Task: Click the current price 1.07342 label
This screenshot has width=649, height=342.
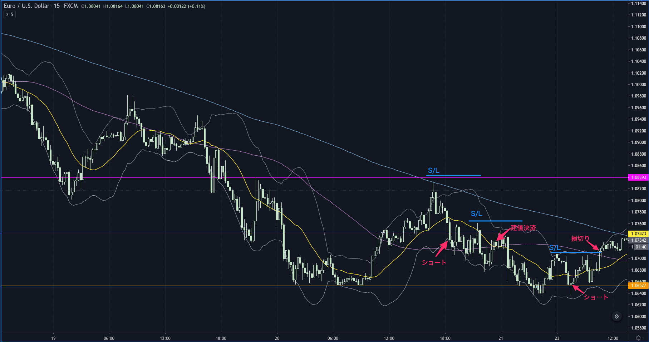Action: pyautogui.click(x=638, y=240)
